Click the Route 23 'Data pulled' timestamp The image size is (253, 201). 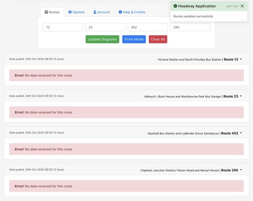click(37, 96)
